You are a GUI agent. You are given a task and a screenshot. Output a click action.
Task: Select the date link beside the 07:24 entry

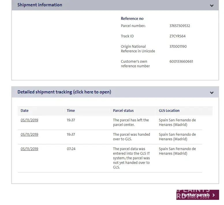pos(29,149)
